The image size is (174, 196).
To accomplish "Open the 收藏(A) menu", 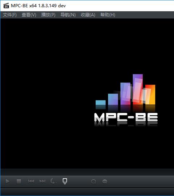I will pyautogui.click(x=88, y=15).
